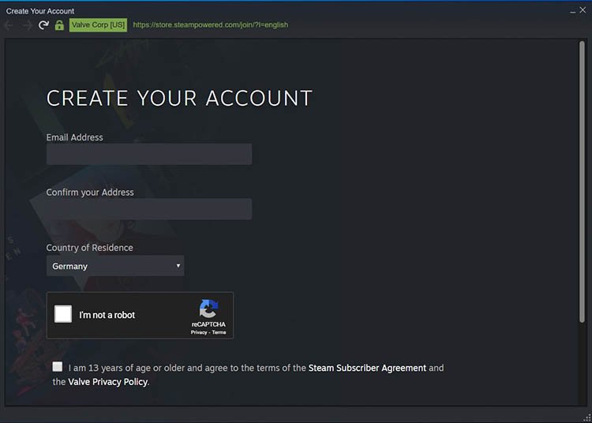Open the reCAPTCHA Terms link

[x=219, y=332]
